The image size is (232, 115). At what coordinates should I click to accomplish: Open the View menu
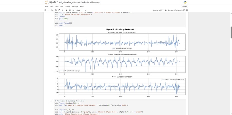pyautogui.click(x=56, y=7)
